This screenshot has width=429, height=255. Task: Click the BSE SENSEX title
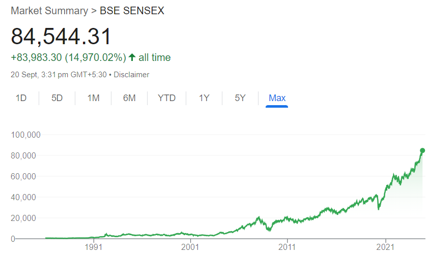tap(132, 11)
